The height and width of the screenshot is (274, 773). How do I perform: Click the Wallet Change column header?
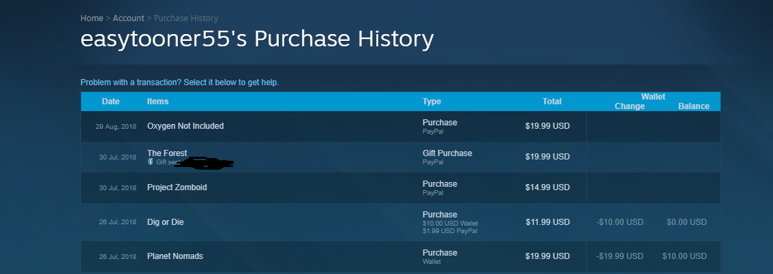tap(629, 106)
